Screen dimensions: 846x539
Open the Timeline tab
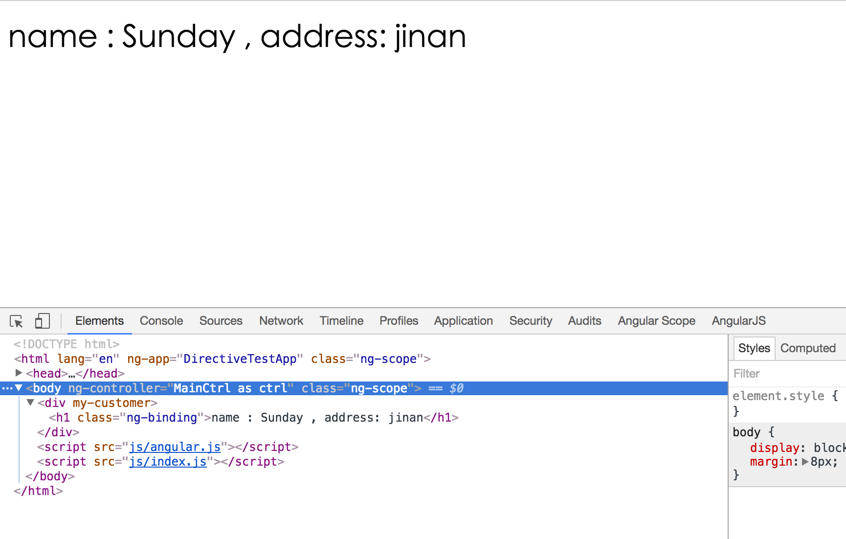[341, 321]
